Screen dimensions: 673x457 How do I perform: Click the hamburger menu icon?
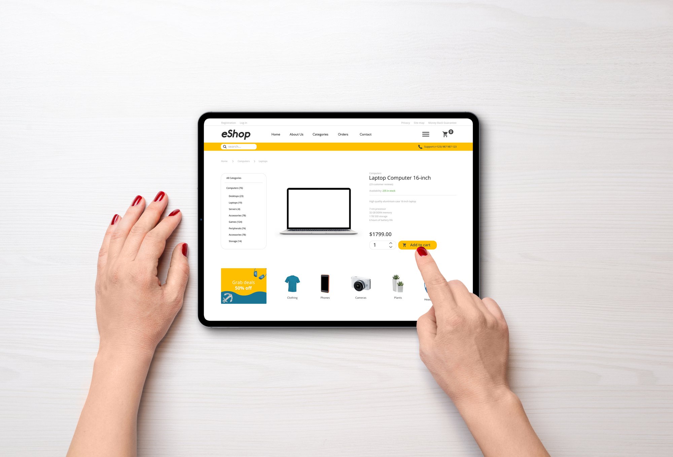(x=426, y=134)
